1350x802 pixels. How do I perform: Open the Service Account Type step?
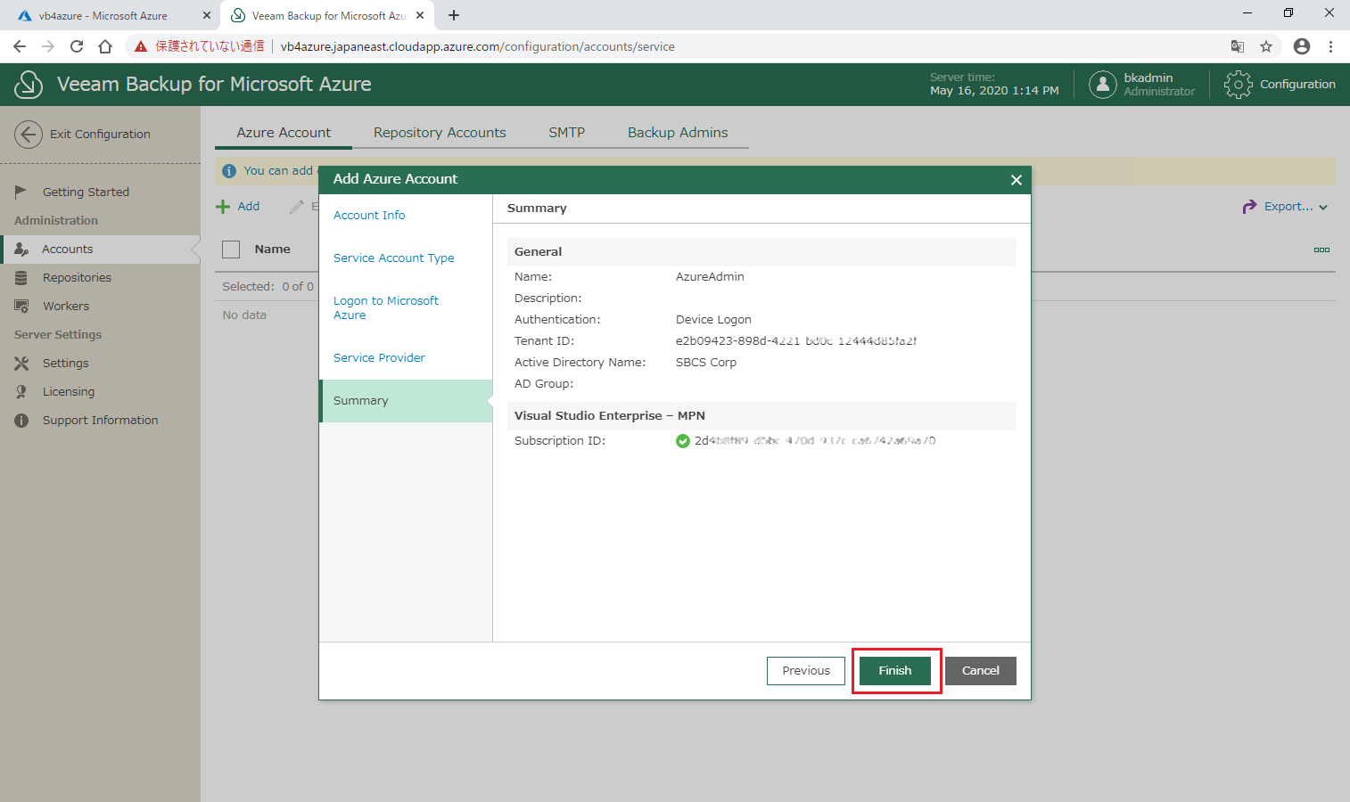[x=394, y=258]
